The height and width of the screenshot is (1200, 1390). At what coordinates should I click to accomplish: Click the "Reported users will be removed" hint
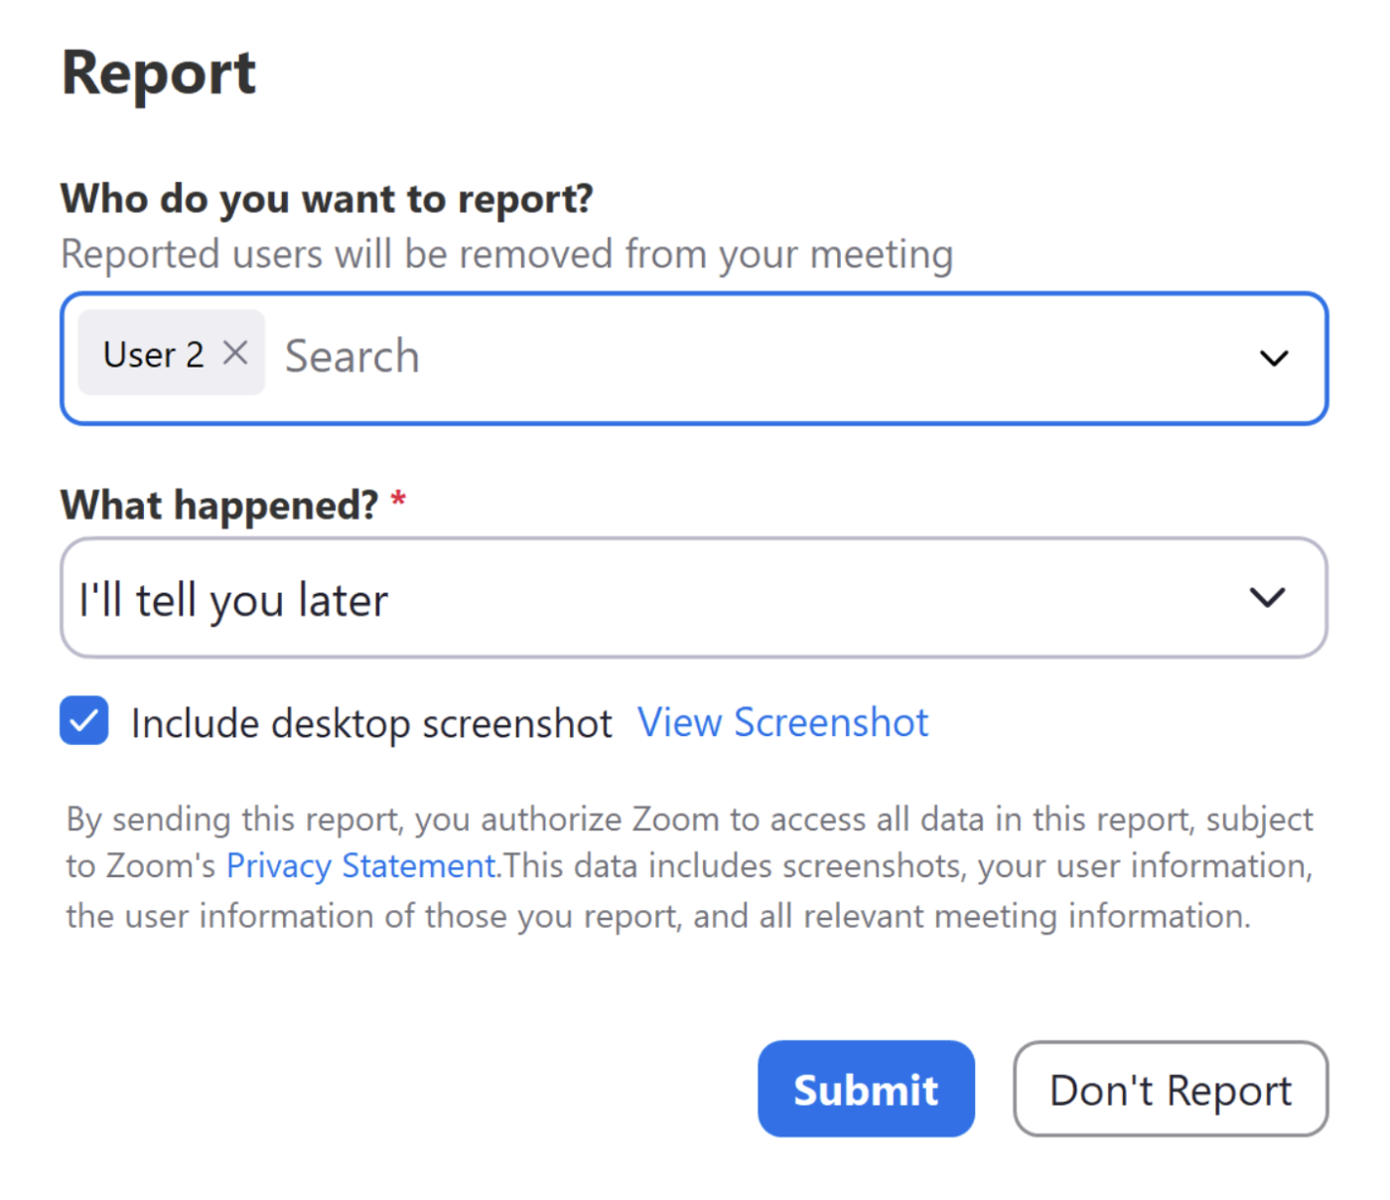tap(506, 254)
